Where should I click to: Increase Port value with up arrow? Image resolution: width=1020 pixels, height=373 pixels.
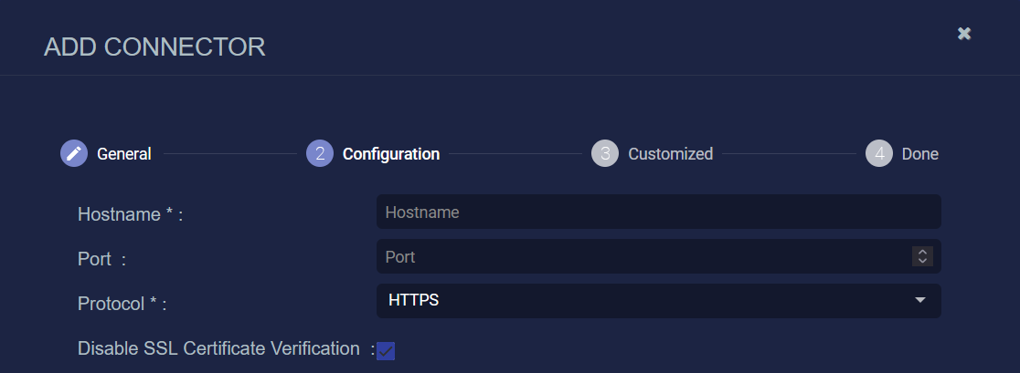pyautogui.click(x=922, y=253)
